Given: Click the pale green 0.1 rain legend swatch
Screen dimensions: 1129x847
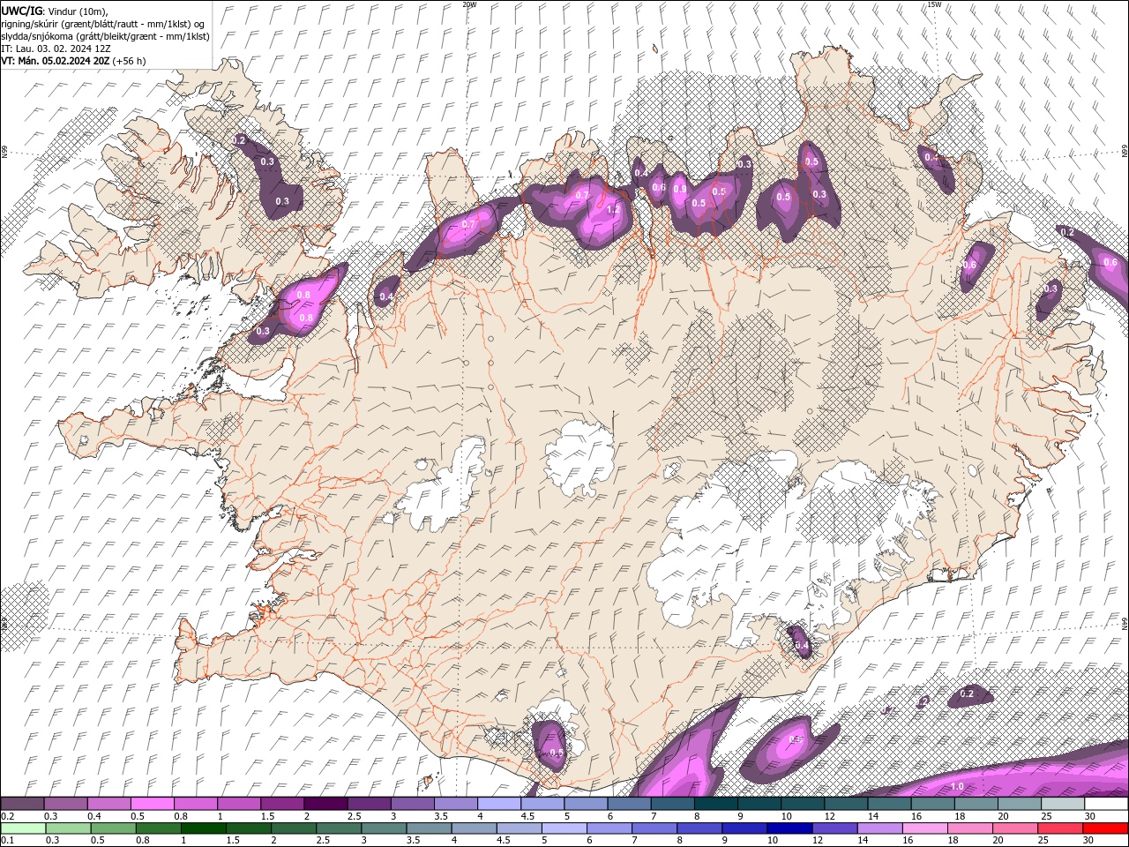Looking at the screenshot, I should tap(23, 828).
